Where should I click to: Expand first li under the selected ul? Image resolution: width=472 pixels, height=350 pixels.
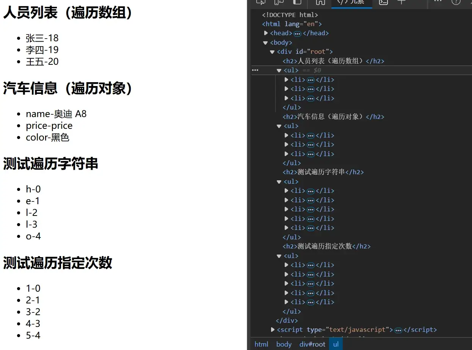(286, 80)
